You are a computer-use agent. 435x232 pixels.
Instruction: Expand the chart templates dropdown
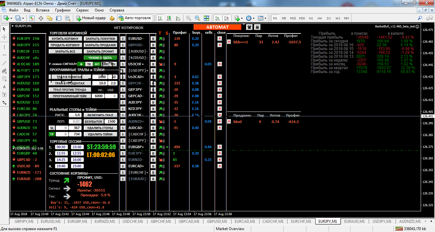click(265, 18)
